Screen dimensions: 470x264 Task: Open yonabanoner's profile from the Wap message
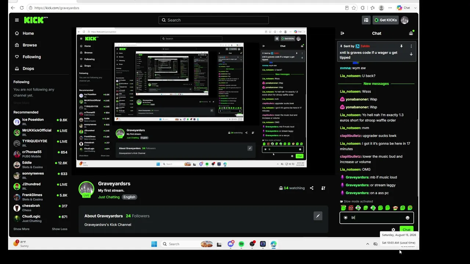(x=361, y=99)
